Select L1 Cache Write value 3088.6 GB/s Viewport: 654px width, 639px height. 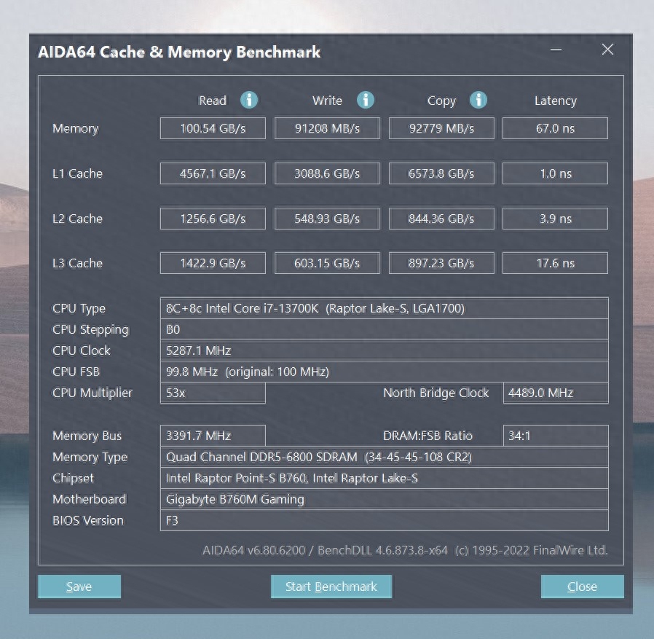(x=327, y=173)
